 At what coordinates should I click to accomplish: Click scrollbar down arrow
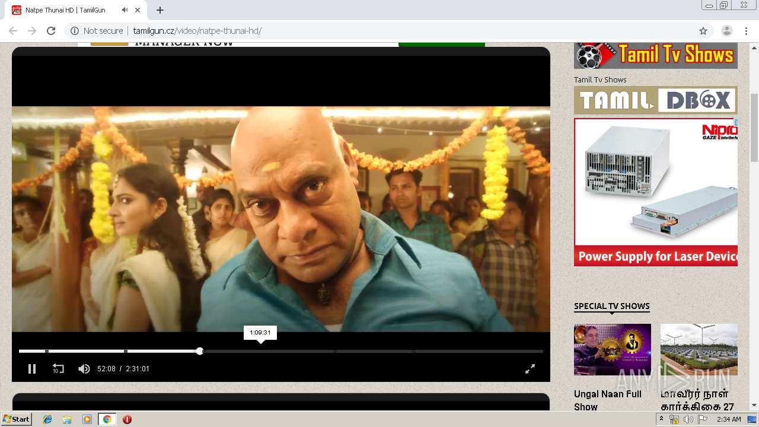point(754,405)
